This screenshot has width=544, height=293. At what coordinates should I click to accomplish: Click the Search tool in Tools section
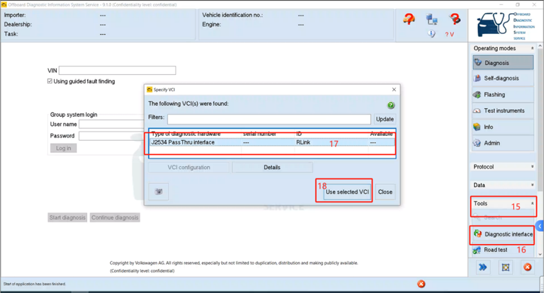click(x=503, y=218)
